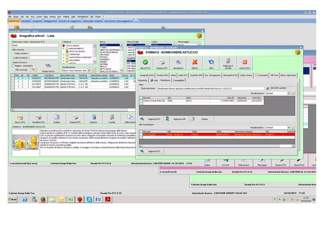This screenshot has height=244, width=325.
Task: Open Firefox from the taskbar
Action: (43, 200)
